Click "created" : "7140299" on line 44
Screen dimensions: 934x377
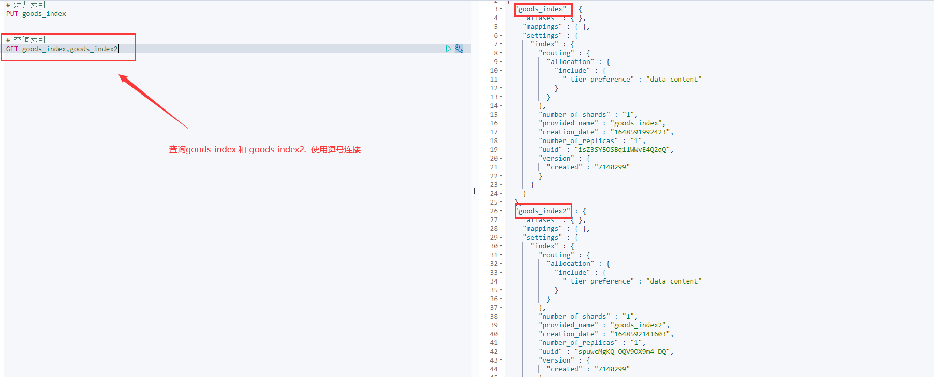588,369
